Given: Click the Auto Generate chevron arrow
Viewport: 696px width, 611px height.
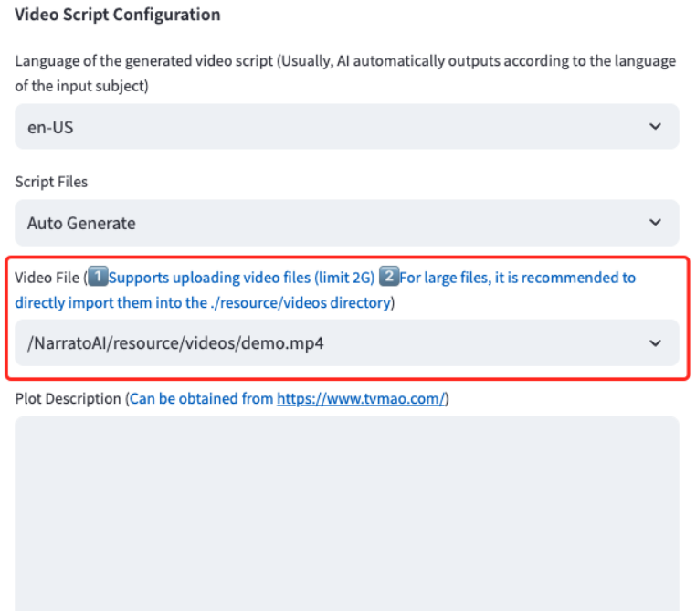Looking at the screenshot, I should coord(655,223).
